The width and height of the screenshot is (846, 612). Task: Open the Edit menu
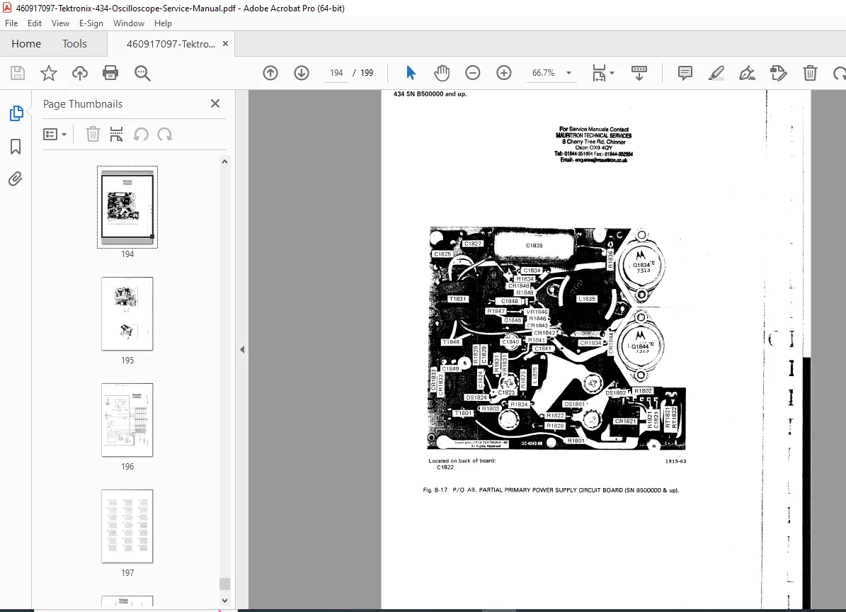click(x=35, y=23)
